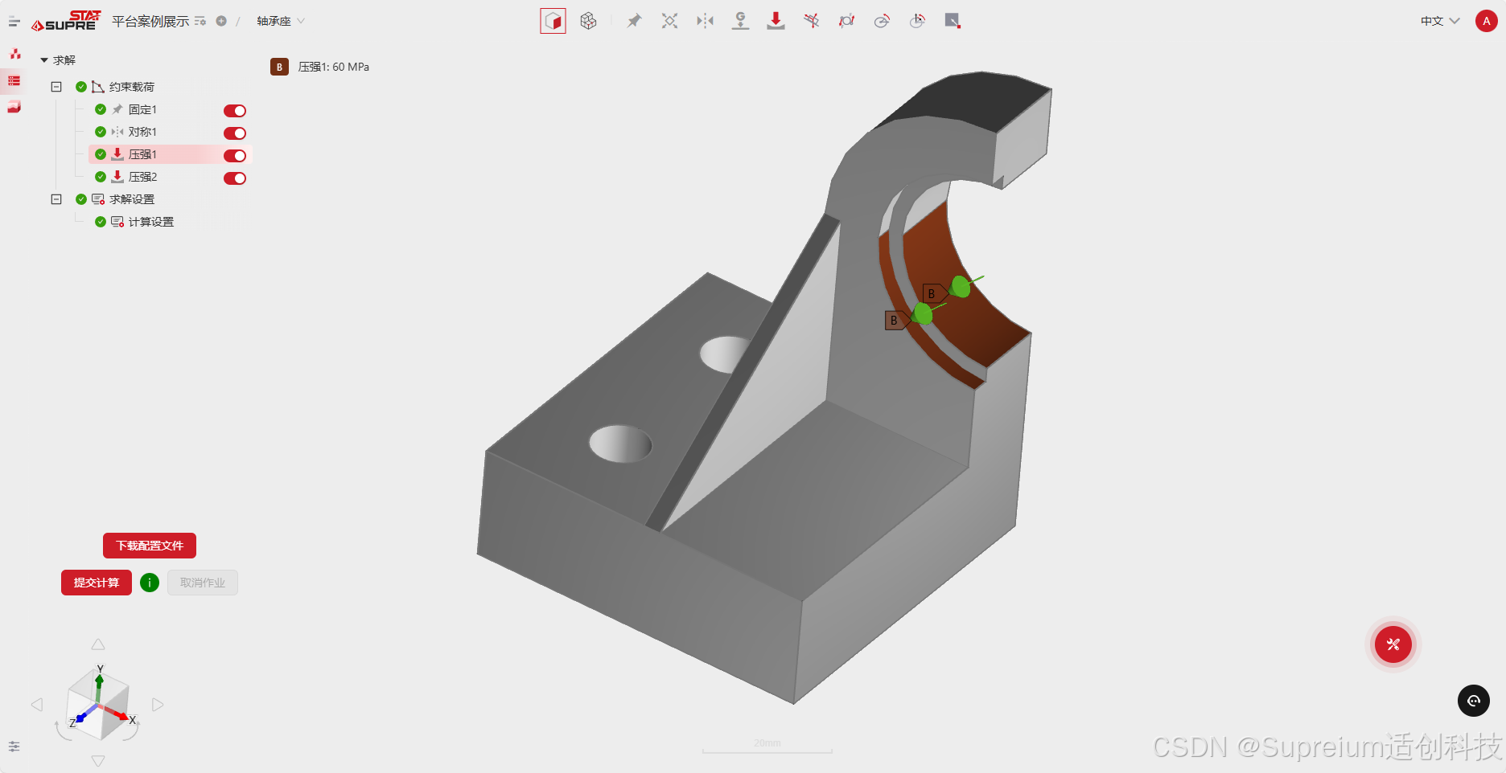The height and width of the screenshot is (773, 1506).
Task: Collapse the 求解 section triangle
Action: pos(44,60)
